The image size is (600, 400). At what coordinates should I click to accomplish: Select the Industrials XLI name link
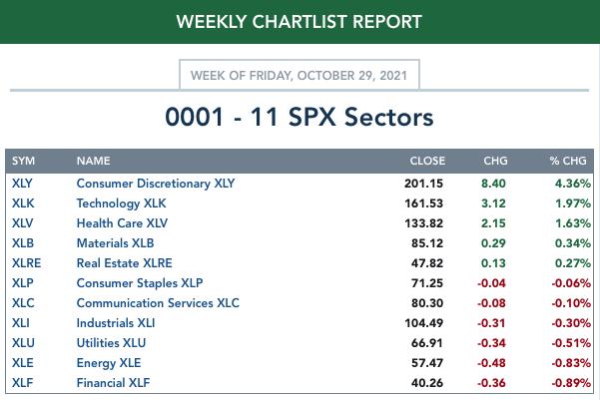116,323
